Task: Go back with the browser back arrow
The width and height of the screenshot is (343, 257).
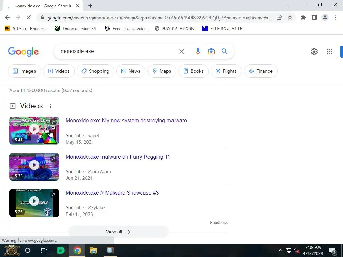Action: click(x=7, y=17)
